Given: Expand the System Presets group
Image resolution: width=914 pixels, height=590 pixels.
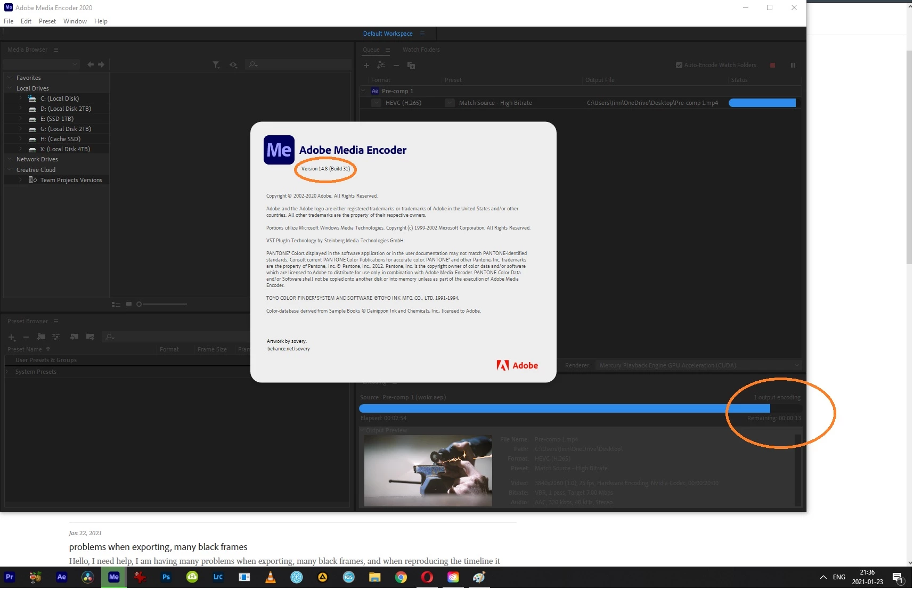Looking at the screenshot, I should (7, 372).
